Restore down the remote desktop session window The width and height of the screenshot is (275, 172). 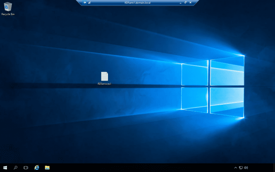pyautogui.click(x=185, y=3)
